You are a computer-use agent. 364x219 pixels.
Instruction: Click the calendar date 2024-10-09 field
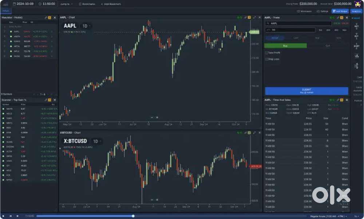(x=24, y=4)
